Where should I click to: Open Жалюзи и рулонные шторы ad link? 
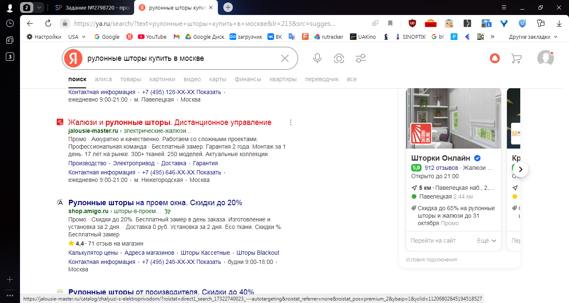coord(170,122)
